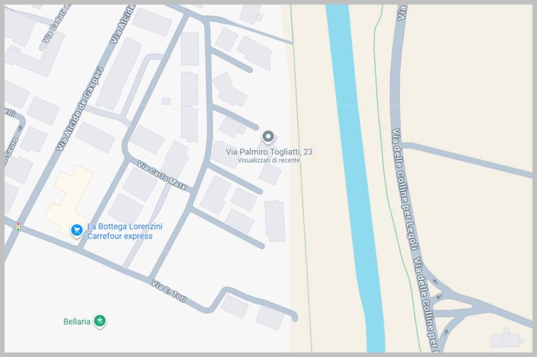The width and height of the screenshot is (537, 357).
Task: Click the Bellaria text label
Action: pos(77,321)
